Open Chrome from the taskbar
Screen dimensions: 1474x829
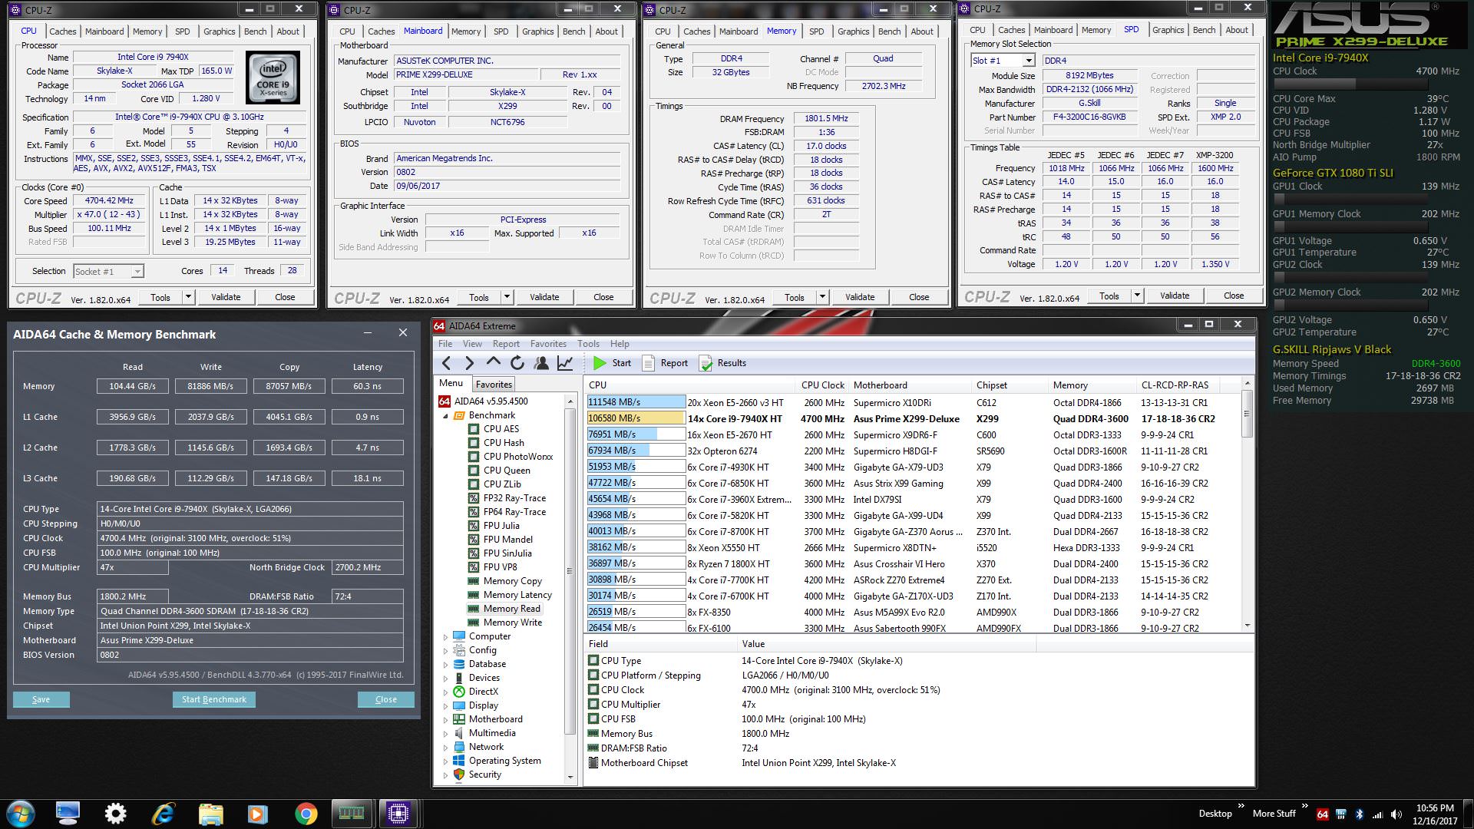pos(306,814)
